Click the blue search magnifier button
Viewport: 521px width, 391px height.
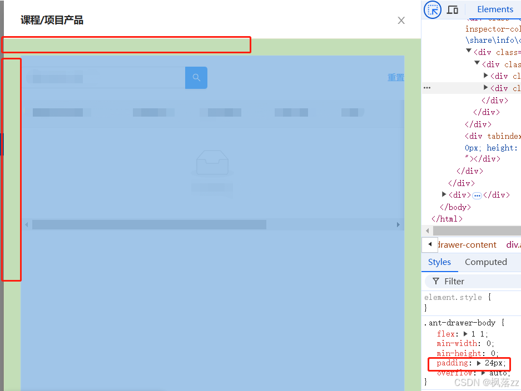[x=196, y=78]
